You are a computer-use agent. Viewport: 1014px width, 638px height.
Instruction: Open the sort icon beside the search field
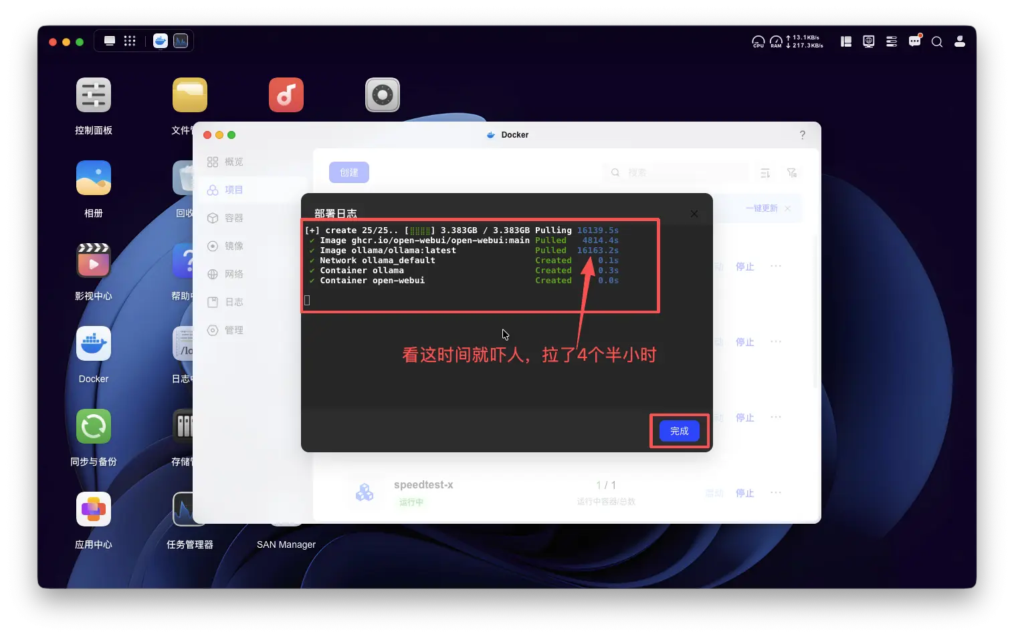(765, 173)
